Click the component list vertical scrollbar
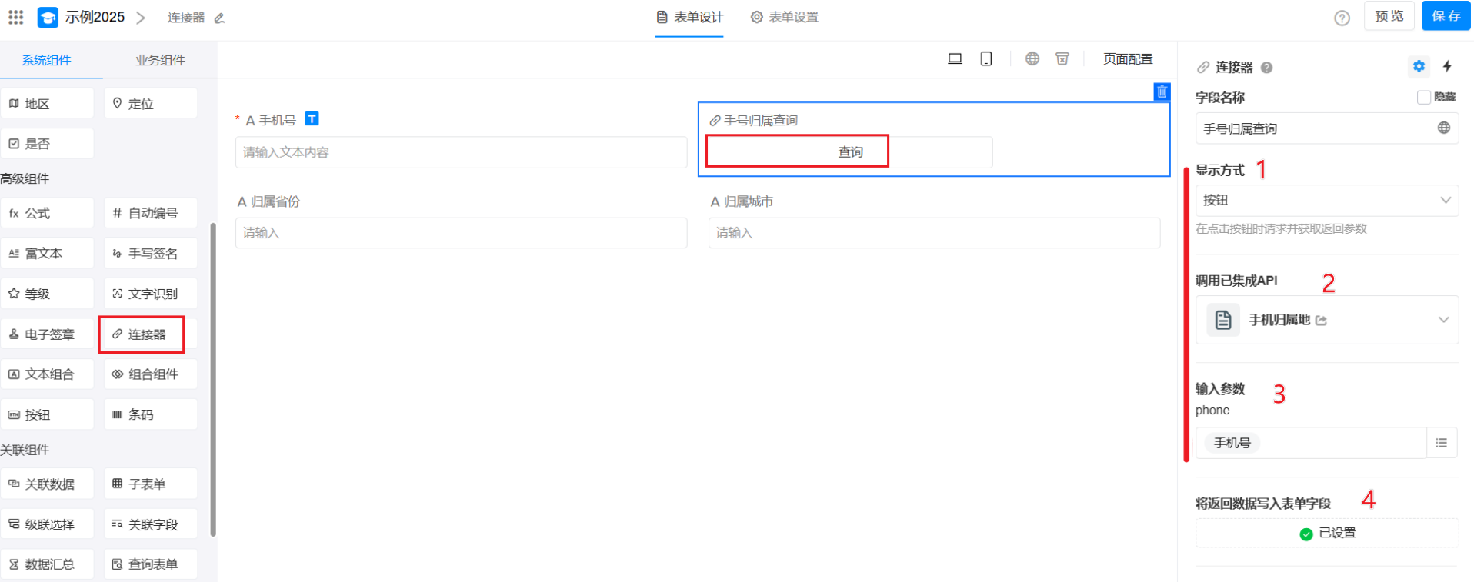Viewport: 1474px width, 582px height. tap(213, 377)
